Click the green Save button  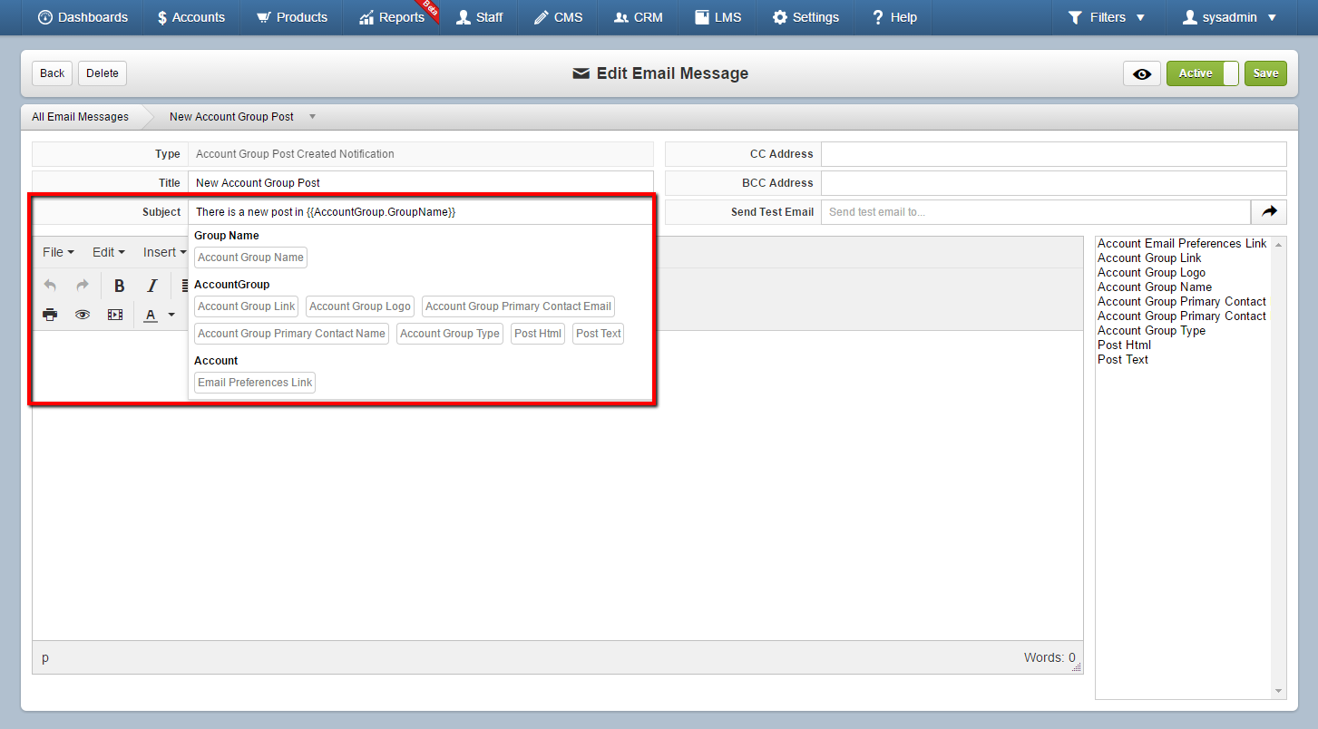(x=1265, y=73)
